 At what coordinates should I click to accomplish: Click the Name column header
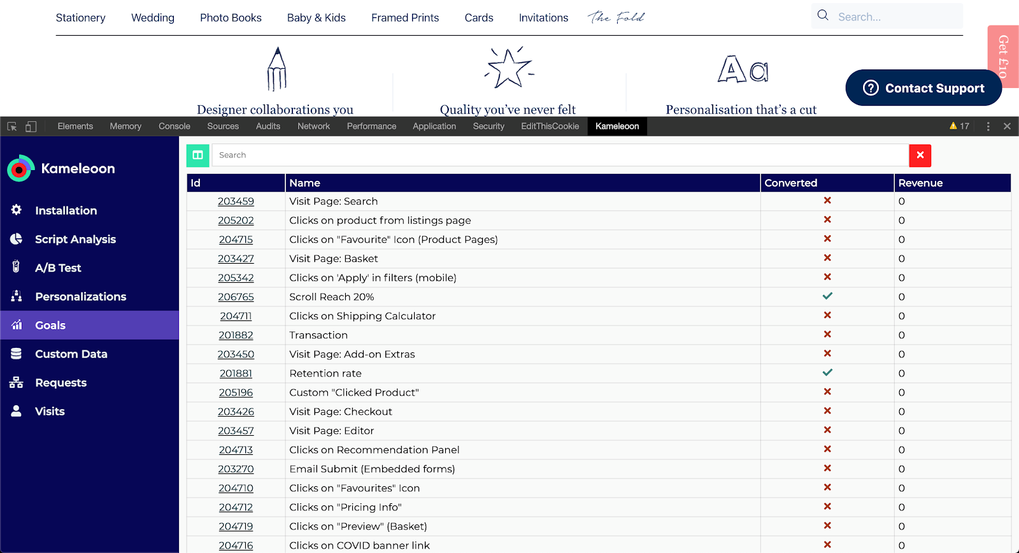(x=523, y=183)
